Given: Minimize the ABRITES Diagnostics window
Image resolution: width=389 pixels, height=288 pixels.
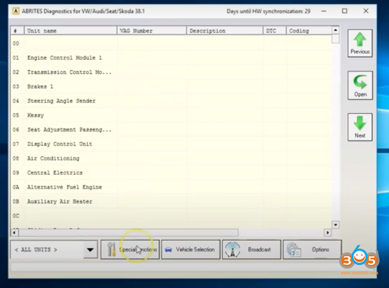Looking at the screenshot, I should click(324, 11).
